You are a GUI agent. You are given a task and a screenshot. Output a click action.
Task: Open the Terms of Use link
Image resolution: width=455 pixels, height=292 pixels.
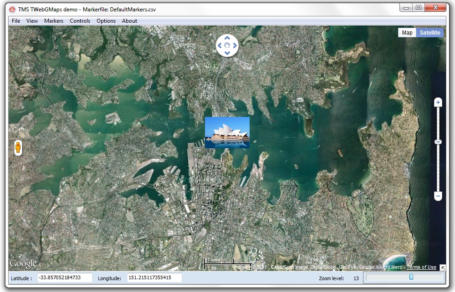(x=421, y=267)
